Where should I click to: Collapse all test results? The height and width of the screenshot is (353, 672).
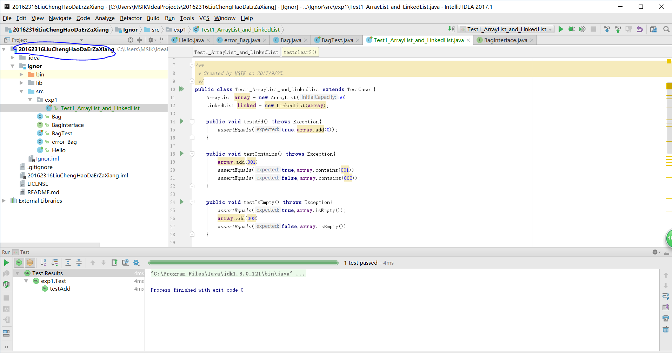coord(79,263)
